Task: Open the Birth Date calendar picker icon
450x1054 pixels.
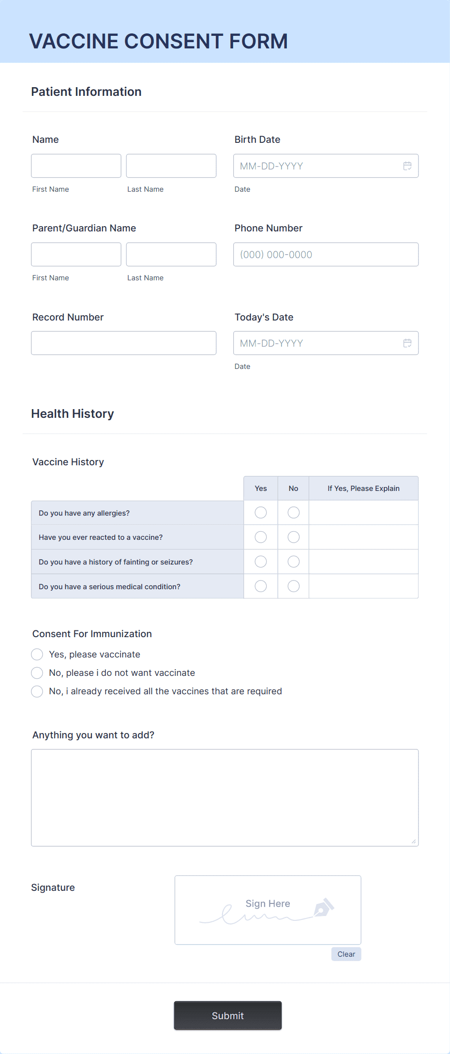Action: click(x=407, y=166)
